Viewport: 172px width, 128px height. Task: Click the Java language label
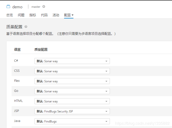click(17, 121)
